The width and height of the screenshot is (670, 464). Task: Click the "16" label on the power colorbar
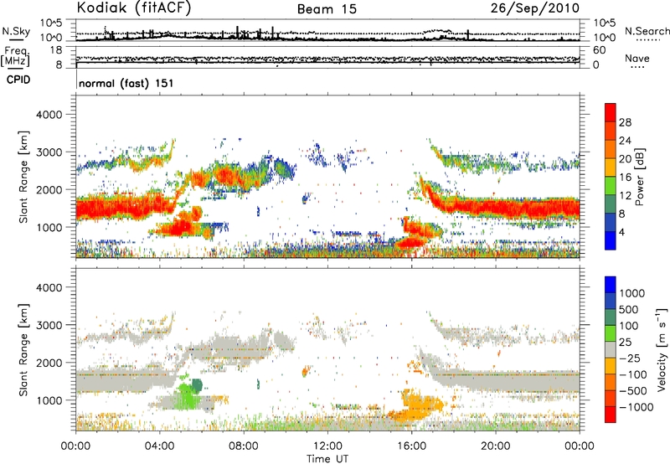pyautogui.click(x=625, y=178)
